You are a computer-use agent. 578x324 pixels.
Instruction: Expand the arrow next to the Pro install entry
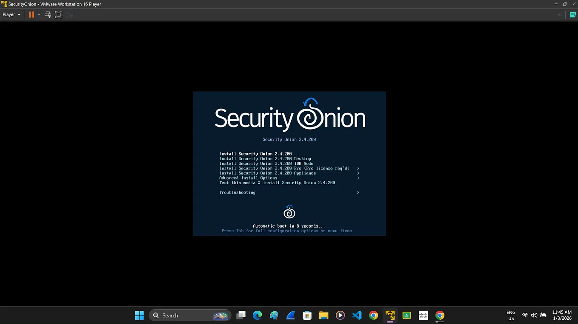coord(358,168)
